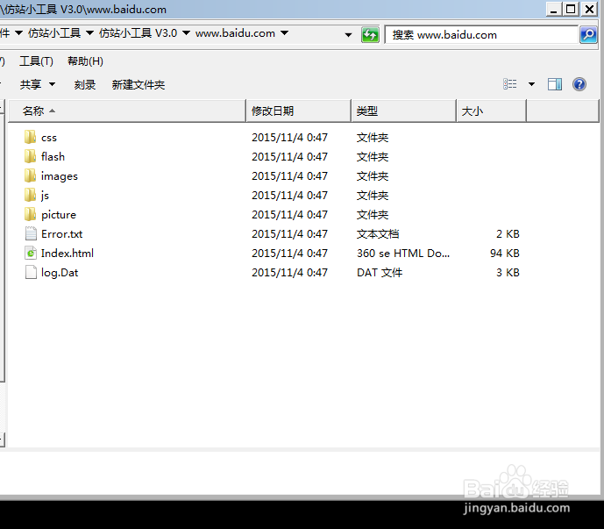604x529 pixels.
Task: Click the 仿站小工具 V3.0 breadcrumb segment
Action: click(x=138, y=33)
